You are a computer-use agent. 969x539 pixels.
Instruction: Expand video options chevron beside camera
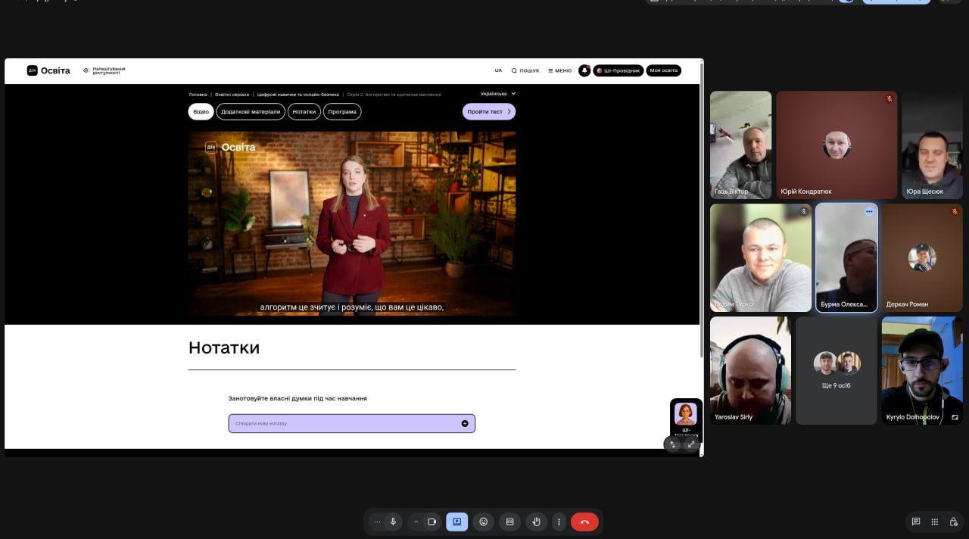pyautogui.click(x=416, y=522)
